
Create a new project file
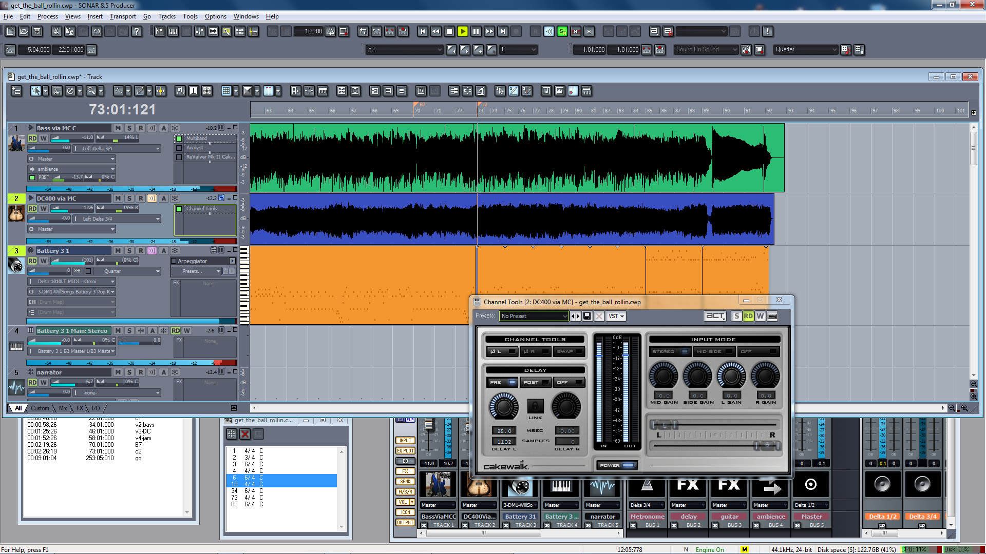pos(10,32)
